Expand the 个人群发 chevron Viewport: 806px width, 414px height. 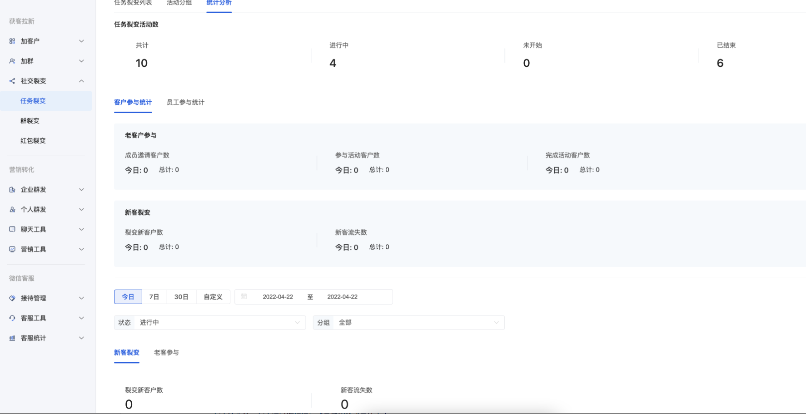pyautogui.click(x=81, y=210)
